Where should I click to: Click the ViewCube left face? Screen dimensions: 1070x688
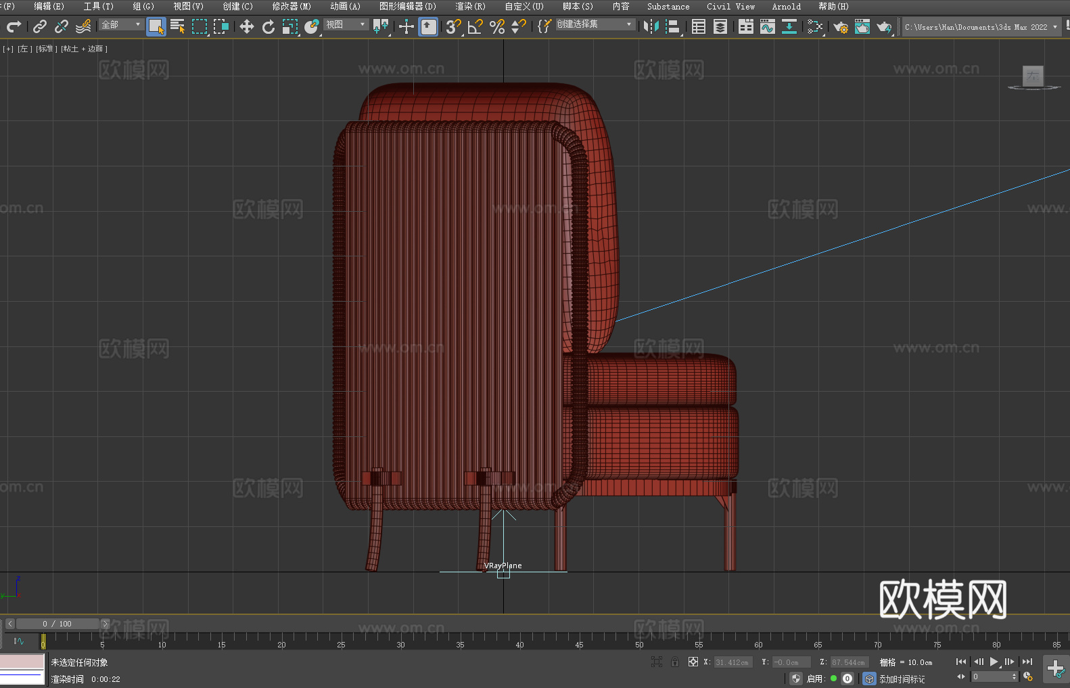1033,76
